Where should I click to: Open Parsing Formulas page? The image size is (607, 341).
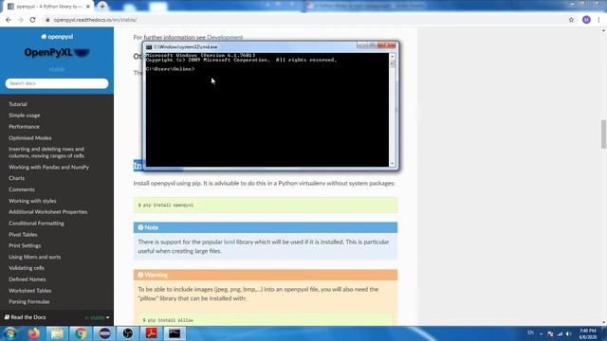point(29,301)
